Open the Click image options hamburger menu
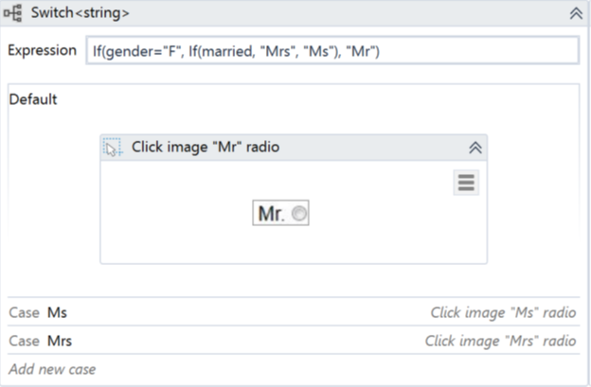The height and width of the screenshot is (387, 591). (466, 183)
